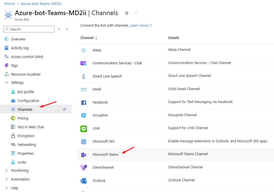This screenshot has width=274, height=192.
Task: Click the GroupMe channel icon
Action: tap(84, 115)
